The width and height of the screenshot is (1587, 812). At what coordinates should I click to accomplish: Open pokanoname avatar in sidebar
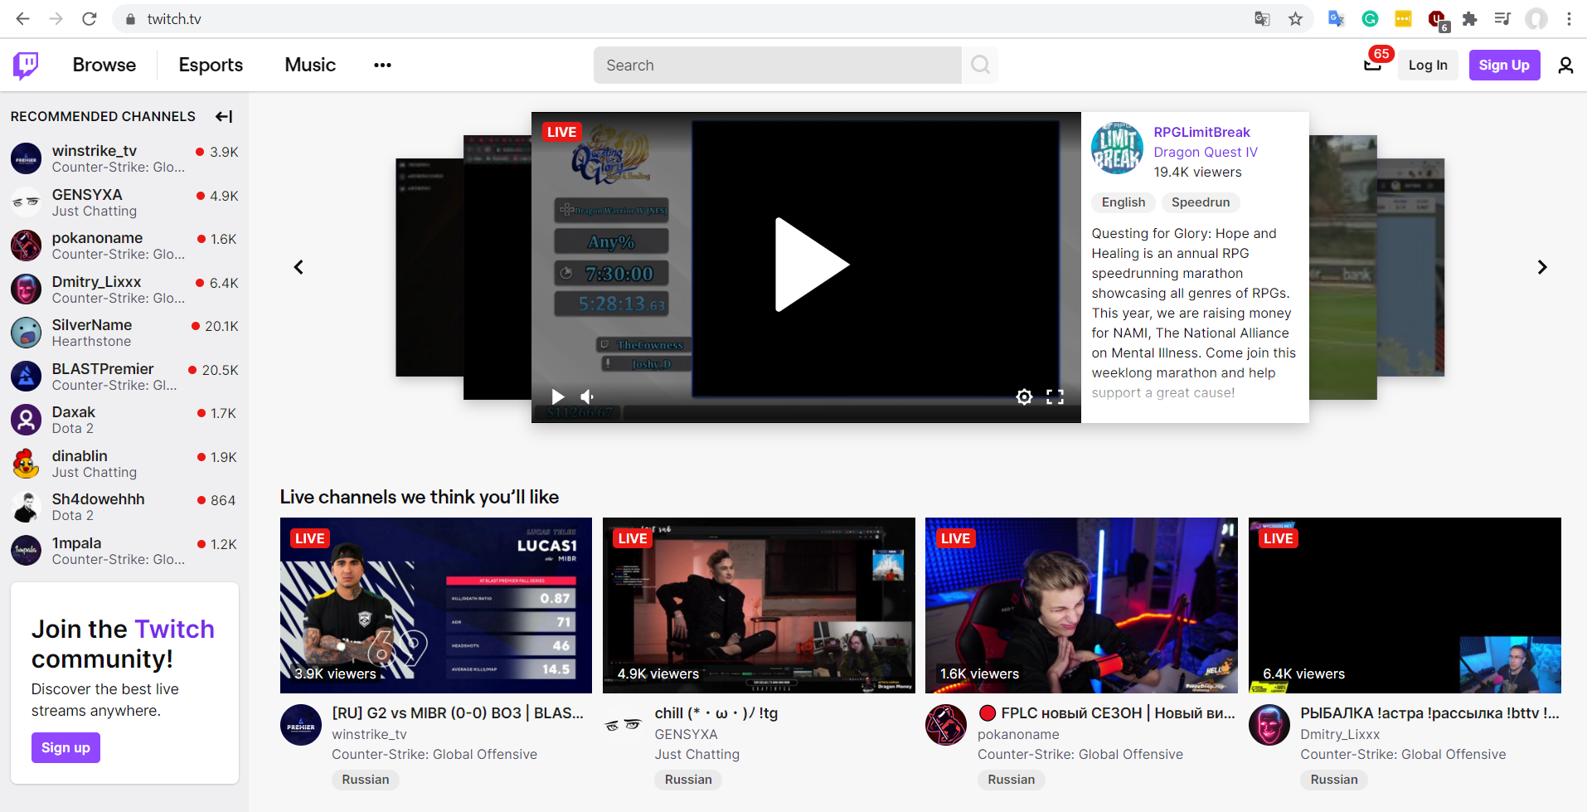26,246
